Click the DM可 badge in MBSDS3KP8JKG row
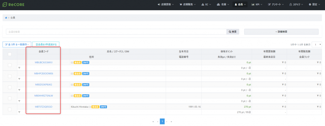The width and height of the screenshot is (325, 126). click(x=86, y=84)
